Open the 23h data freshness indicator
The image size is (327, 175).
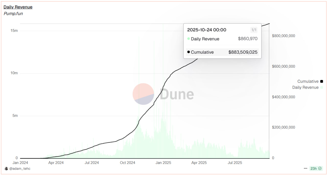pyautogui.click(x=313, y=169)
